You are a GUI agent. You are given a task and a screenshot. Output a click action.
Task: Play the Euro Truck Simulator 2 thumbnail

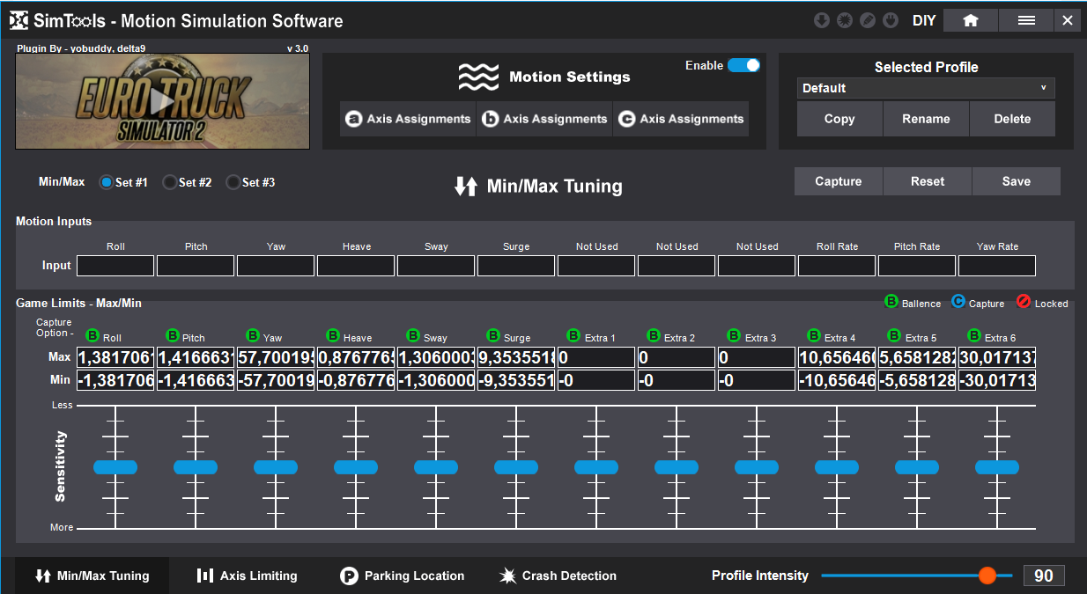162,101
